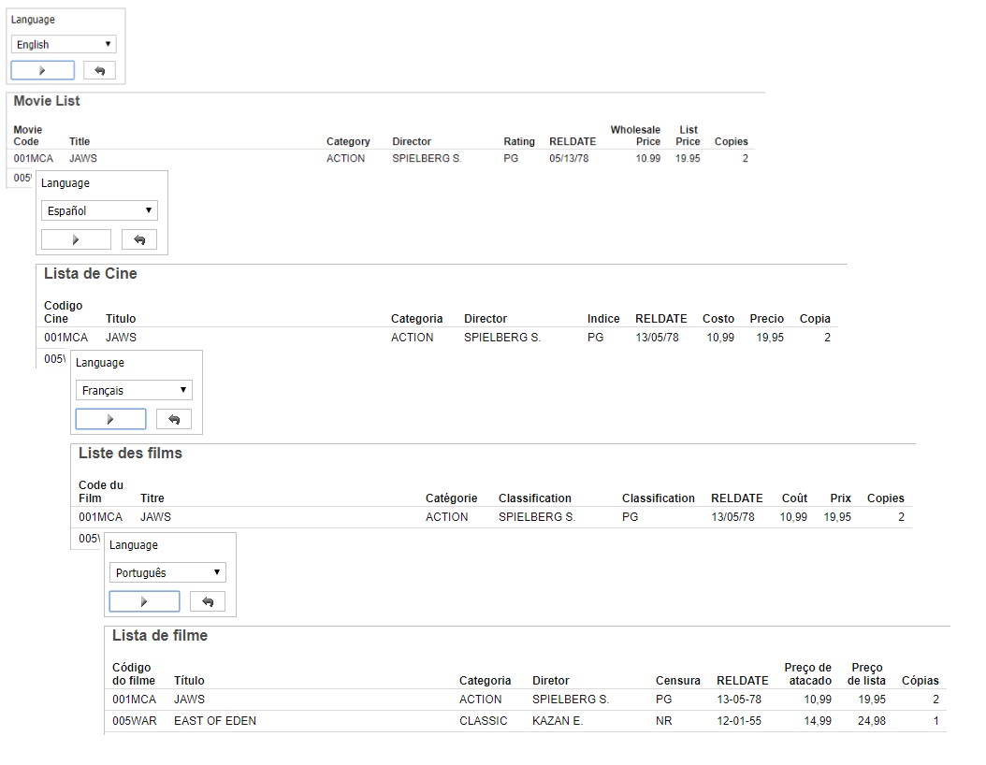This screenshot has width=986, height=765.
Task: Click 05/13/78 date in English report
Action: pyautogui.click(x=569, y=158)
